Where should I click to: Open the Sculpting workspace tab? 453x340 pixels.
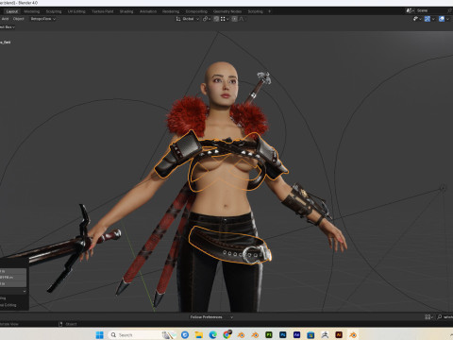(54, 11)
